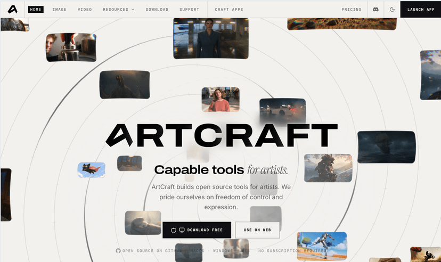This screenshot has height=262, width=441.
Task: Open the IMAGE nav item
Action: point(60,9)
